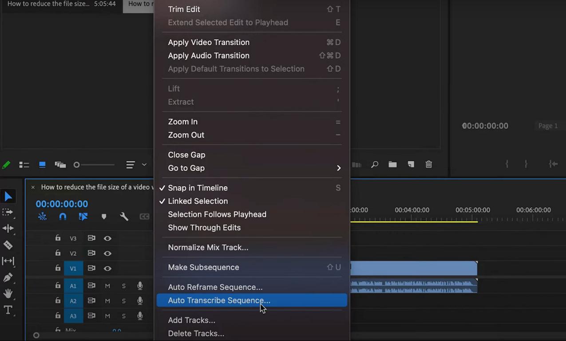Image resolution: width=566 pixels, height=341 pixels.
Task: Choose Auto Transcribe Sequence
Action: click(x=219, y=301)
